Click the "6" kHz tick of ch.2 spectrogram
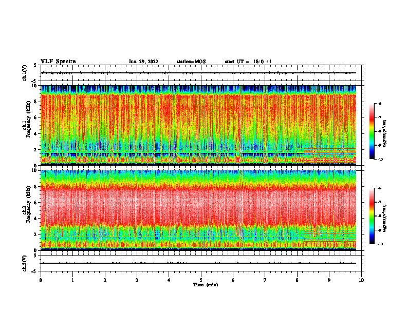407x314 pixels. [36, 203]
